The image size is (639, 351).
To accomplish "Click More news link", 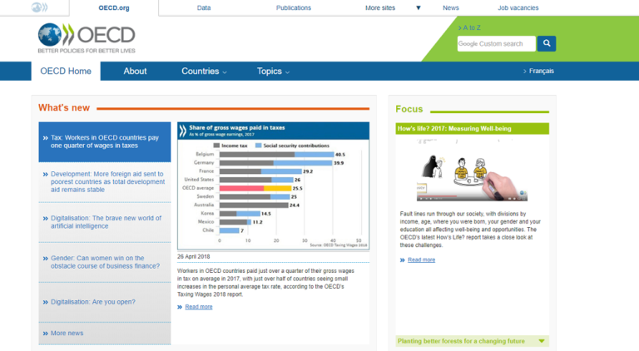I will point(67,333).
